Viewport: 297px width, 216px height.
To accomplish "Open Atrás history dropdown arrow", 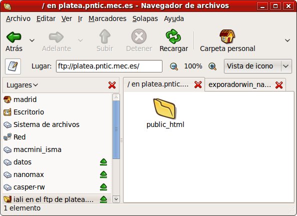I will (x=32, y=40).
